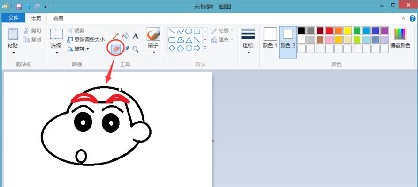This screenshot has width=418, height=187.
Task: Select the Diamond shape
Action: click(x=172, y=48)
